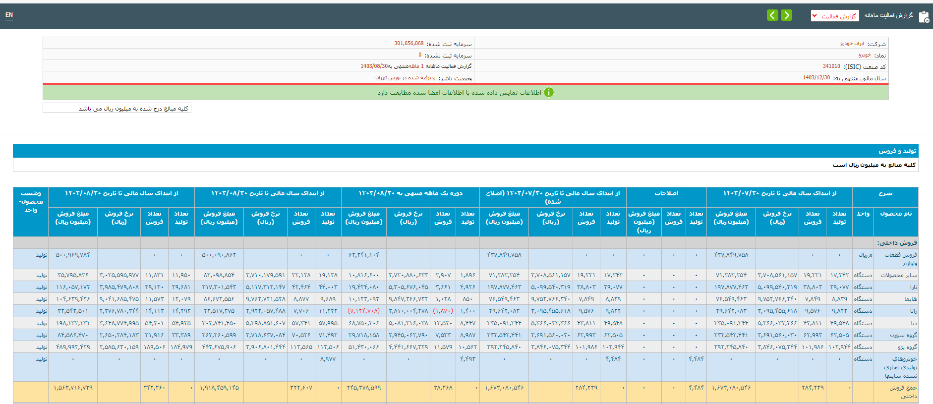Click the هایما rate ۹,۸۴۷,۳۶۶,۷۳۲
The image size is (933, 404).
coord(408,299)
